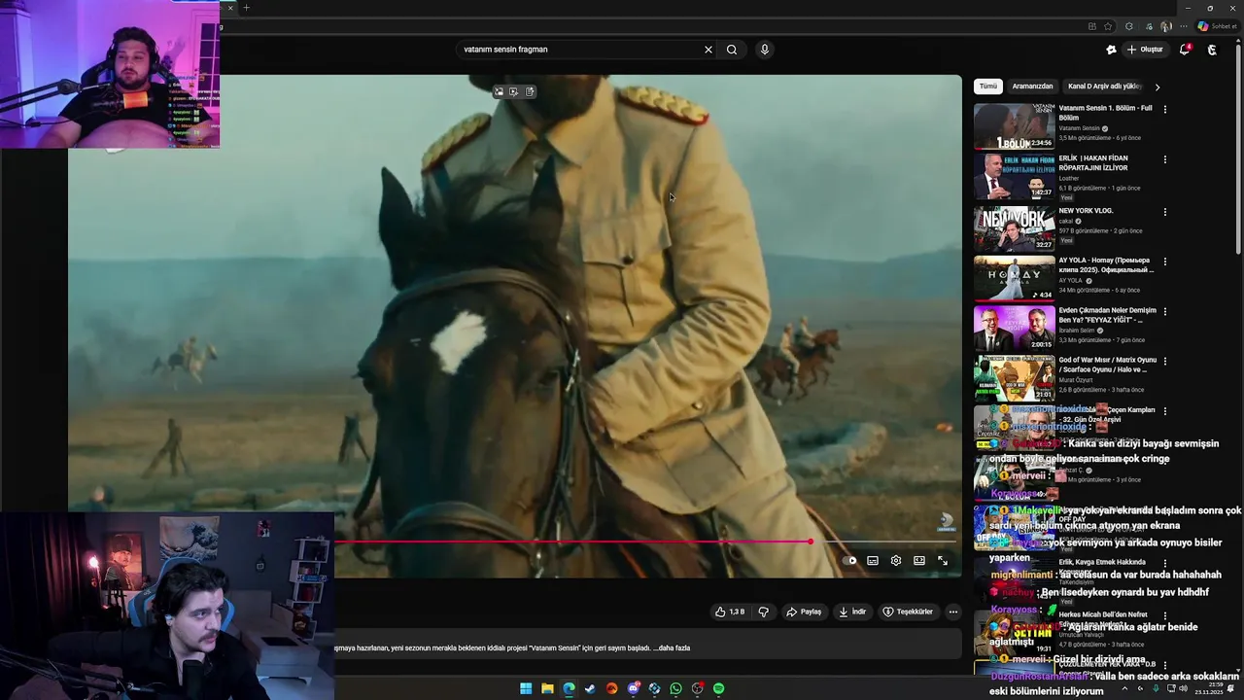Open AY YOLA Homay video thumbnail
The image size is (1244, 700).
(1014, 279)
